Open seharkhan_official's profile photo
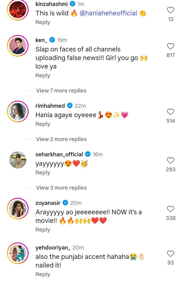The height and width of the screenshot is (281, 185). point(18,160)
